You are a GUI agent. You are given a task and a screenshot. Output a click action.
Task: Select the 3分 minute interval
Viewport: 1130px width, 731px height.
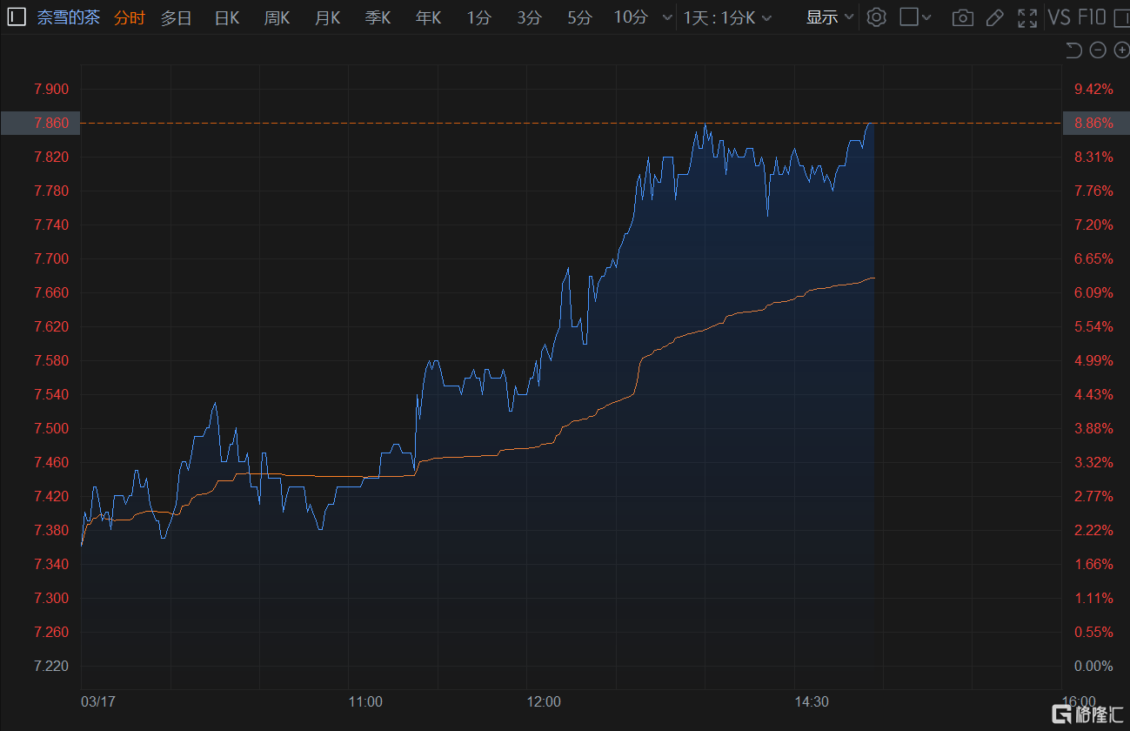tap(529, 17)
